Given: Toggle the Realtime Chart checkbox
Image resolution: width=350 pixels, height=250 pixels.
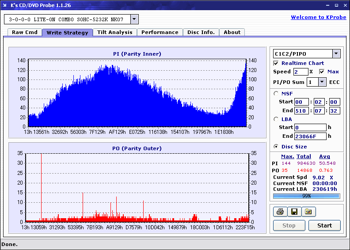Looking at the screenshot, I should (276, 63).
